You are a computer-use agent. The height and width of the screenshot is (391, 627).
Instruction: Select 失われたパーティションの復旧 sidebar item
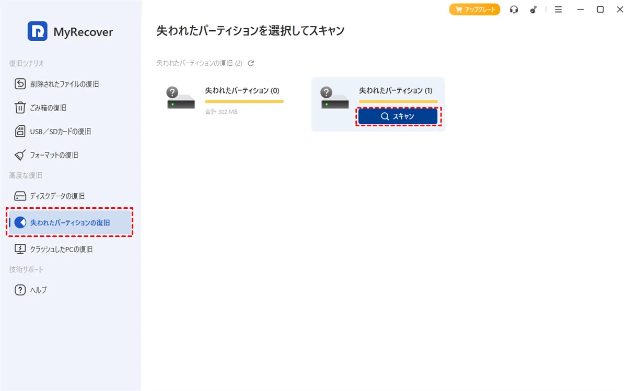(70, 223)
